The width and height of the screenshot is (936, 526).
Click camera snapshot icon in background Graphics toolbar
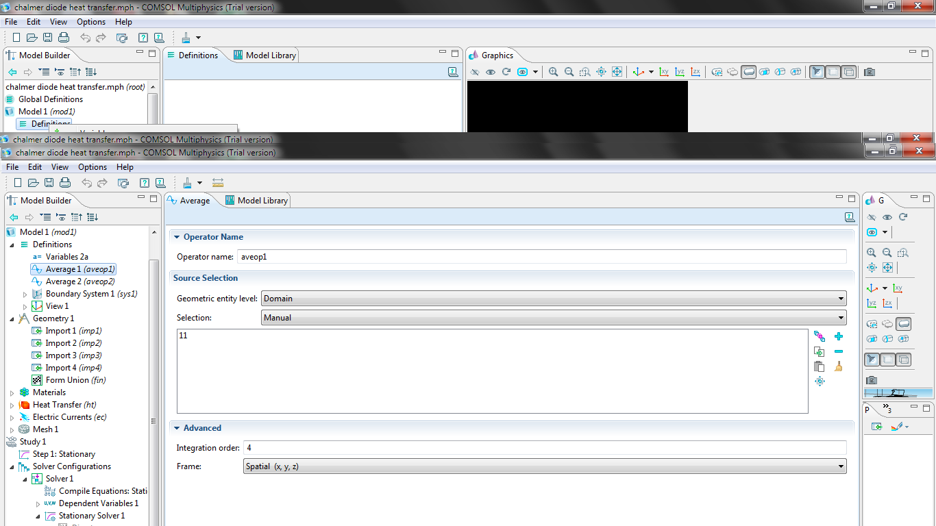870,72
